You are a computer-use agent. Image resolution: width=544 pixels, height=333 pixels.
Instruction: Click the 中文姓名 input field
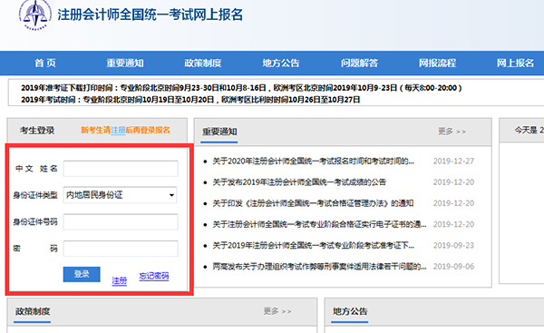pyautogui.click(x=121, y=169)
